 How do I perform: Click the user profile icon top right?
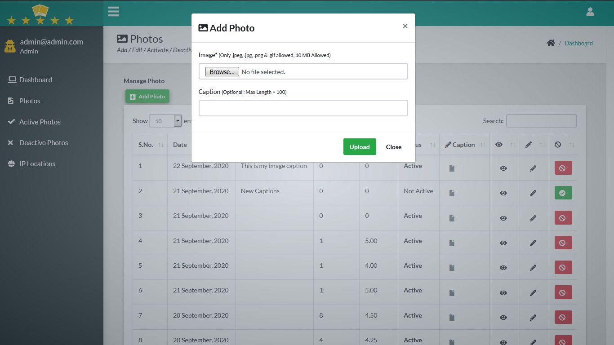click(x=590, y=11)
